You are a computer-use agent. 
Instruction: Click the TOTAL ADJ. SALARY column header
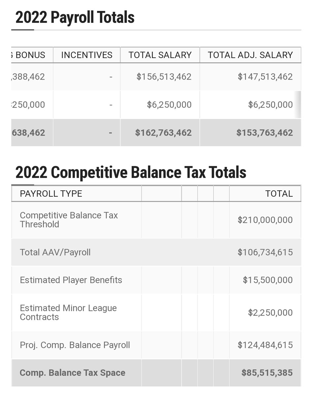coord(250,55)
